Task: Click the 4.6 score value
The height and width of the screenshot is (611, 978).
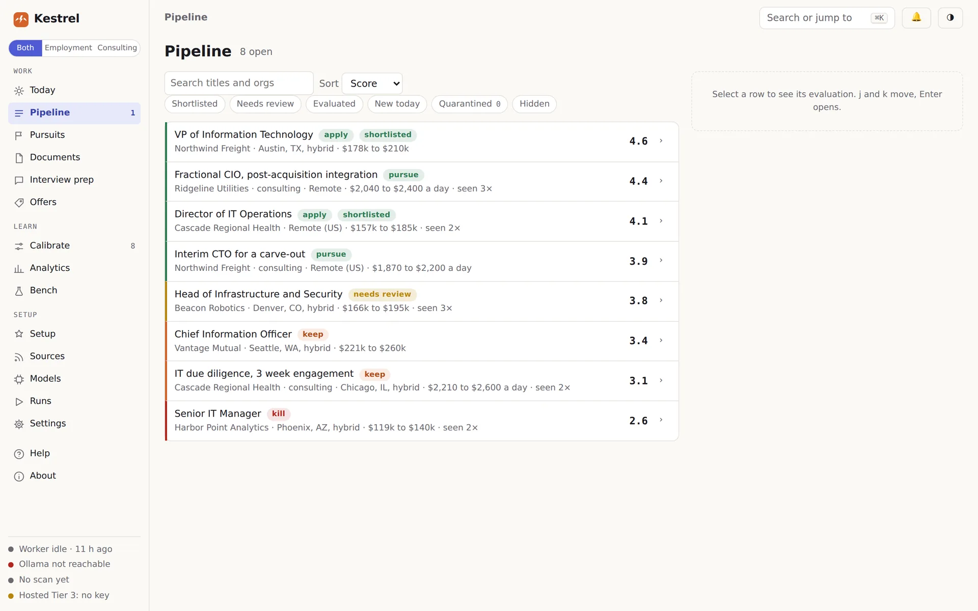Action: pyautogui.click(x=638, y=141)
